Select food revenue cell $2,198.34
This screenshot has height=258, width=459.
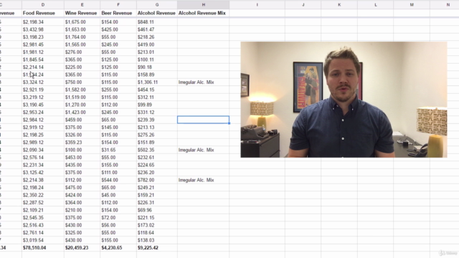pos(43,22)
